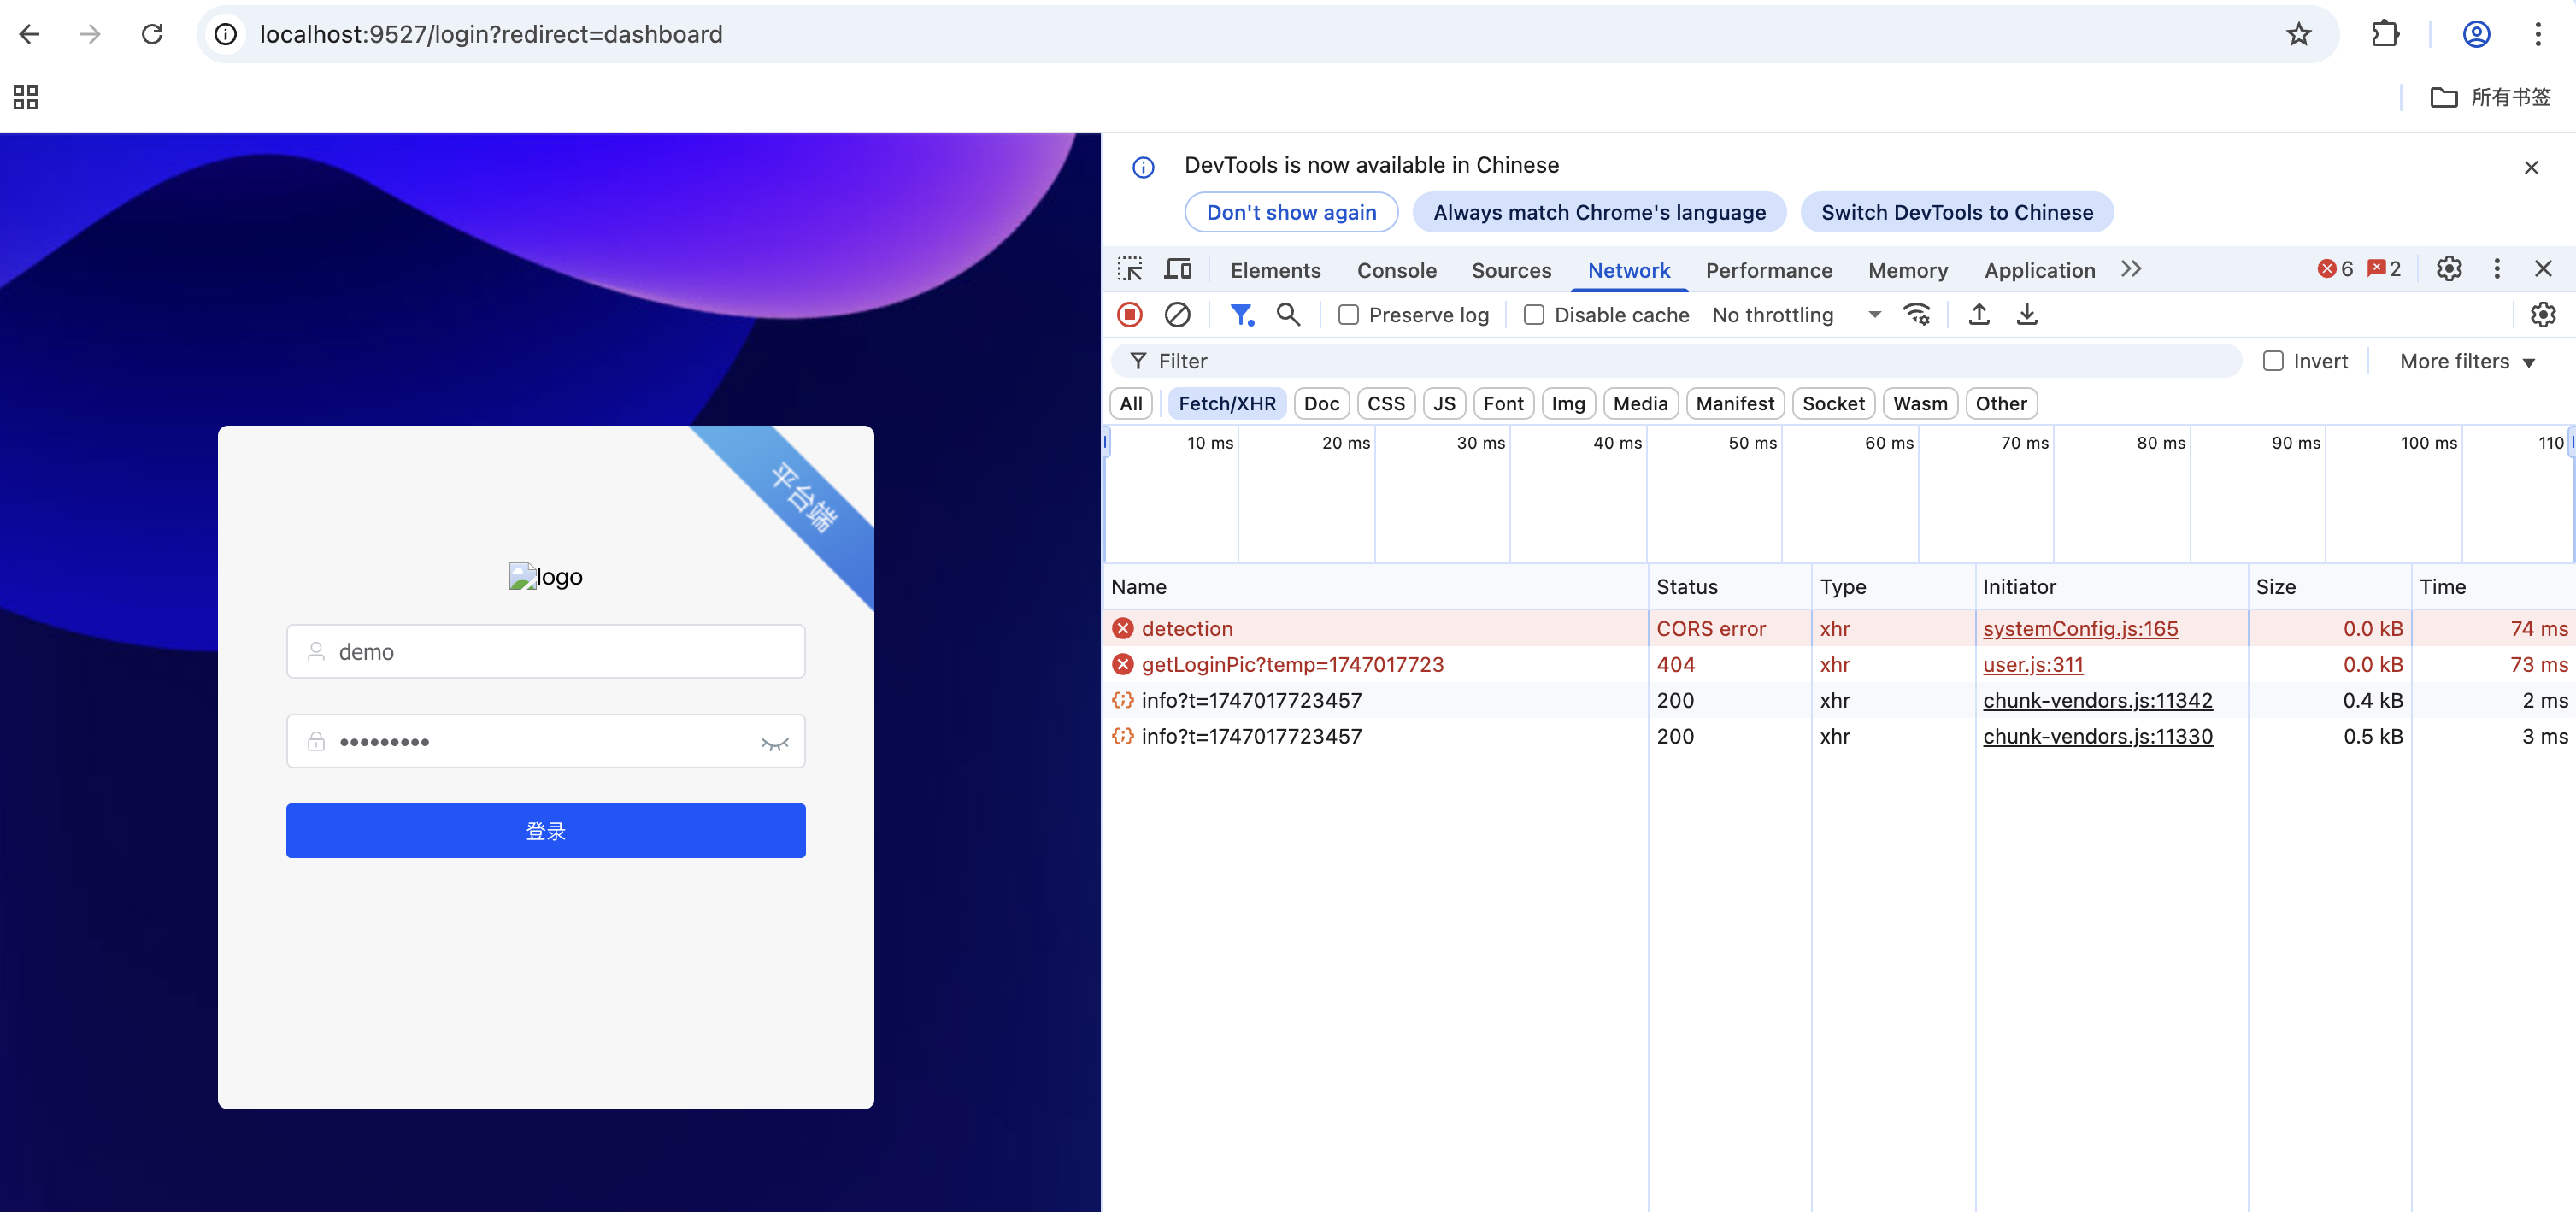Screen dimensions: 2576x1212
Task: Close the DevTools panel
Action: coord(2543,269)
